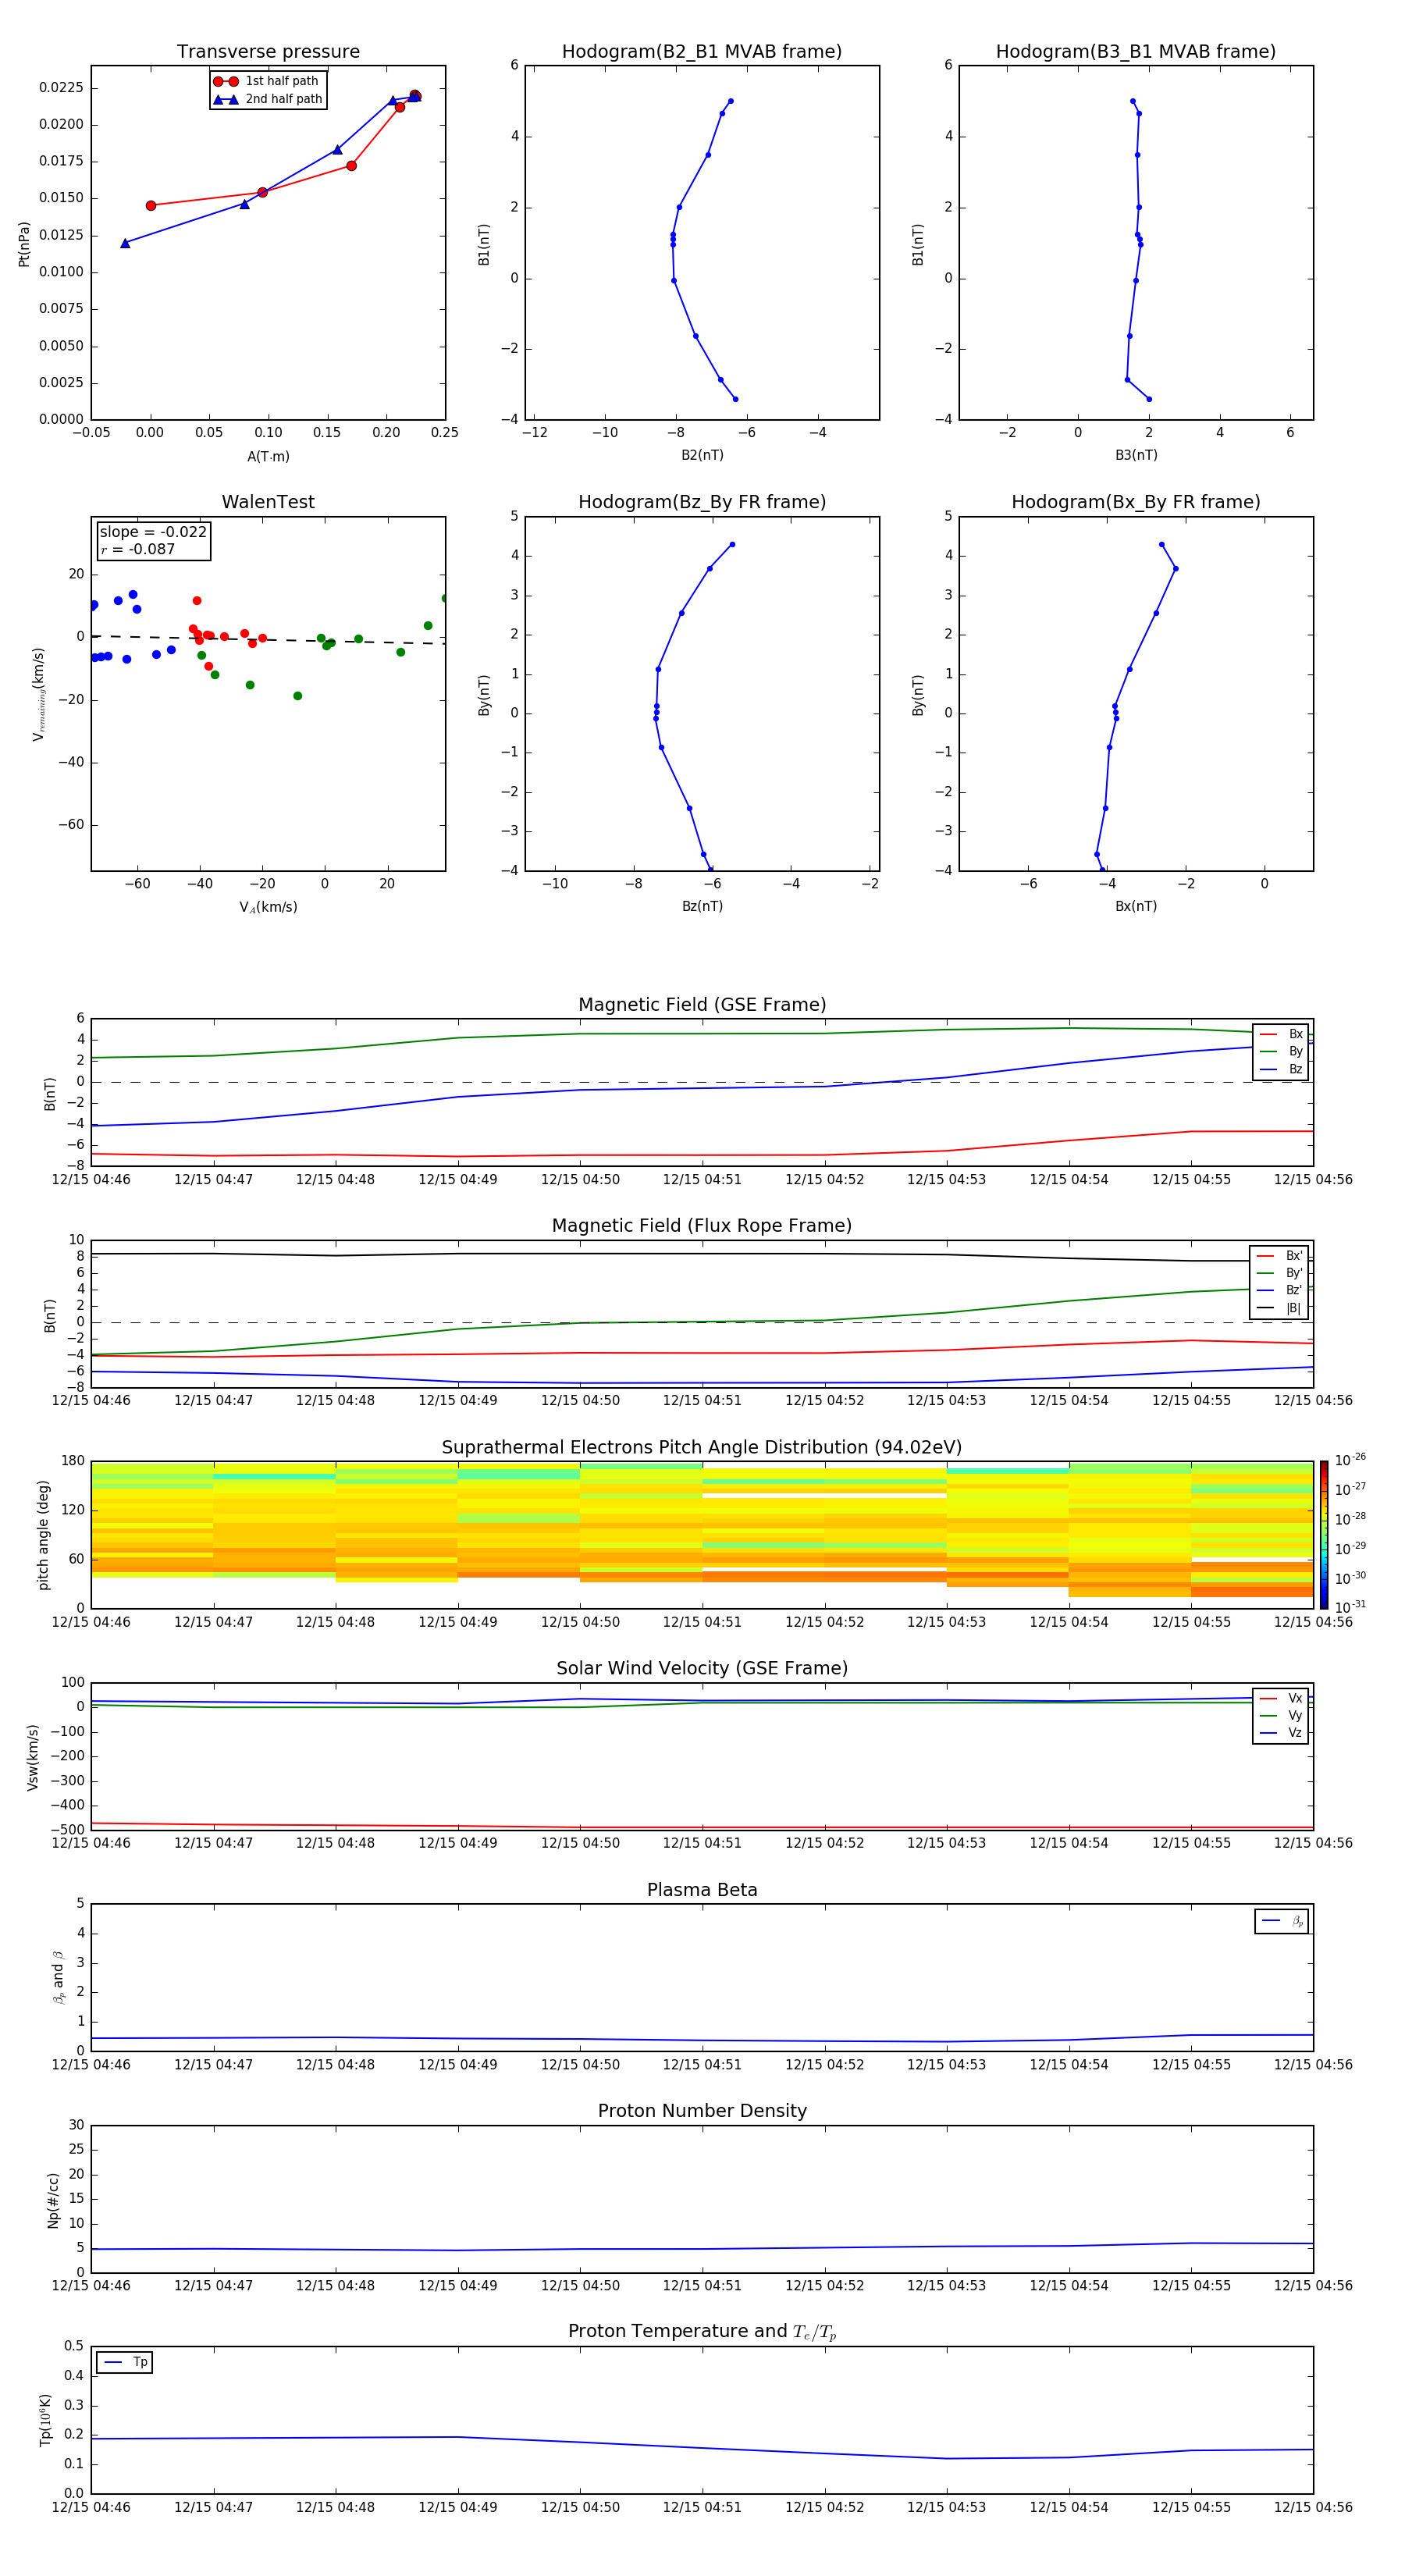Click the Suprathermal Electrons Pitch Angle Distribution title
This screenshot has height=2576, width=1405.
702,1447
